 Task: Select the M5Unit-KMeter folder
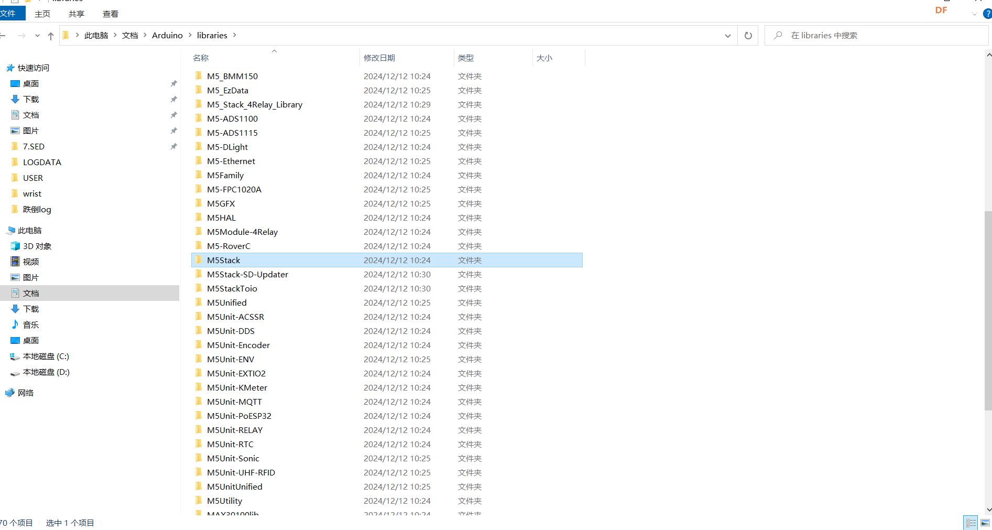click(x=387, y=387)
